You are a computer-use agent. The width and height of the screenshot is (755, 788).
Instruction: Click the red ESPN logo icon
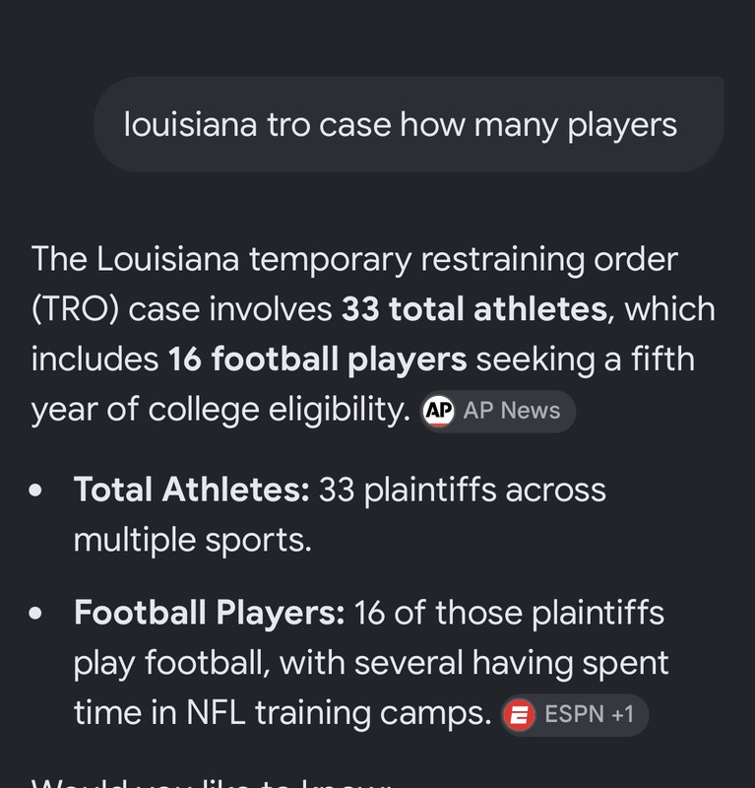point(520,715)
